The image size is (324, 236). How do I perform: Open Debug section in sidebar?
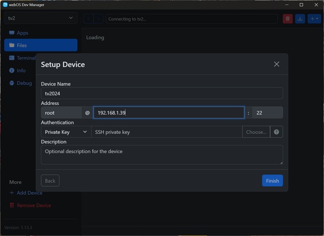click(21, 83)
